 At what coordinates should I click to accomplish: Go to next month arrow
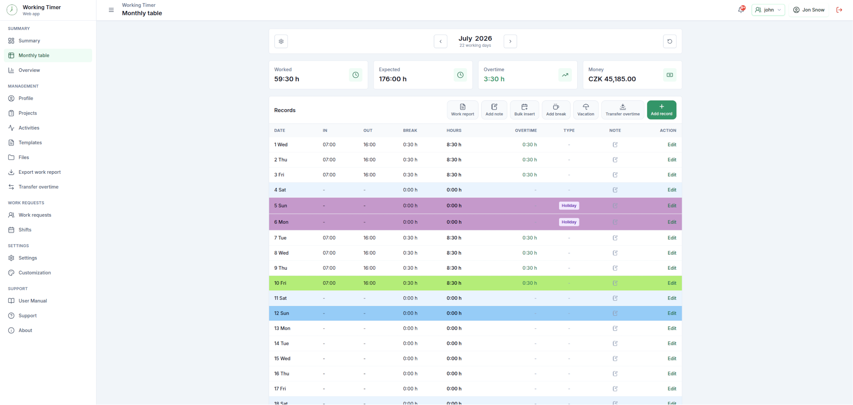point(510,42)
